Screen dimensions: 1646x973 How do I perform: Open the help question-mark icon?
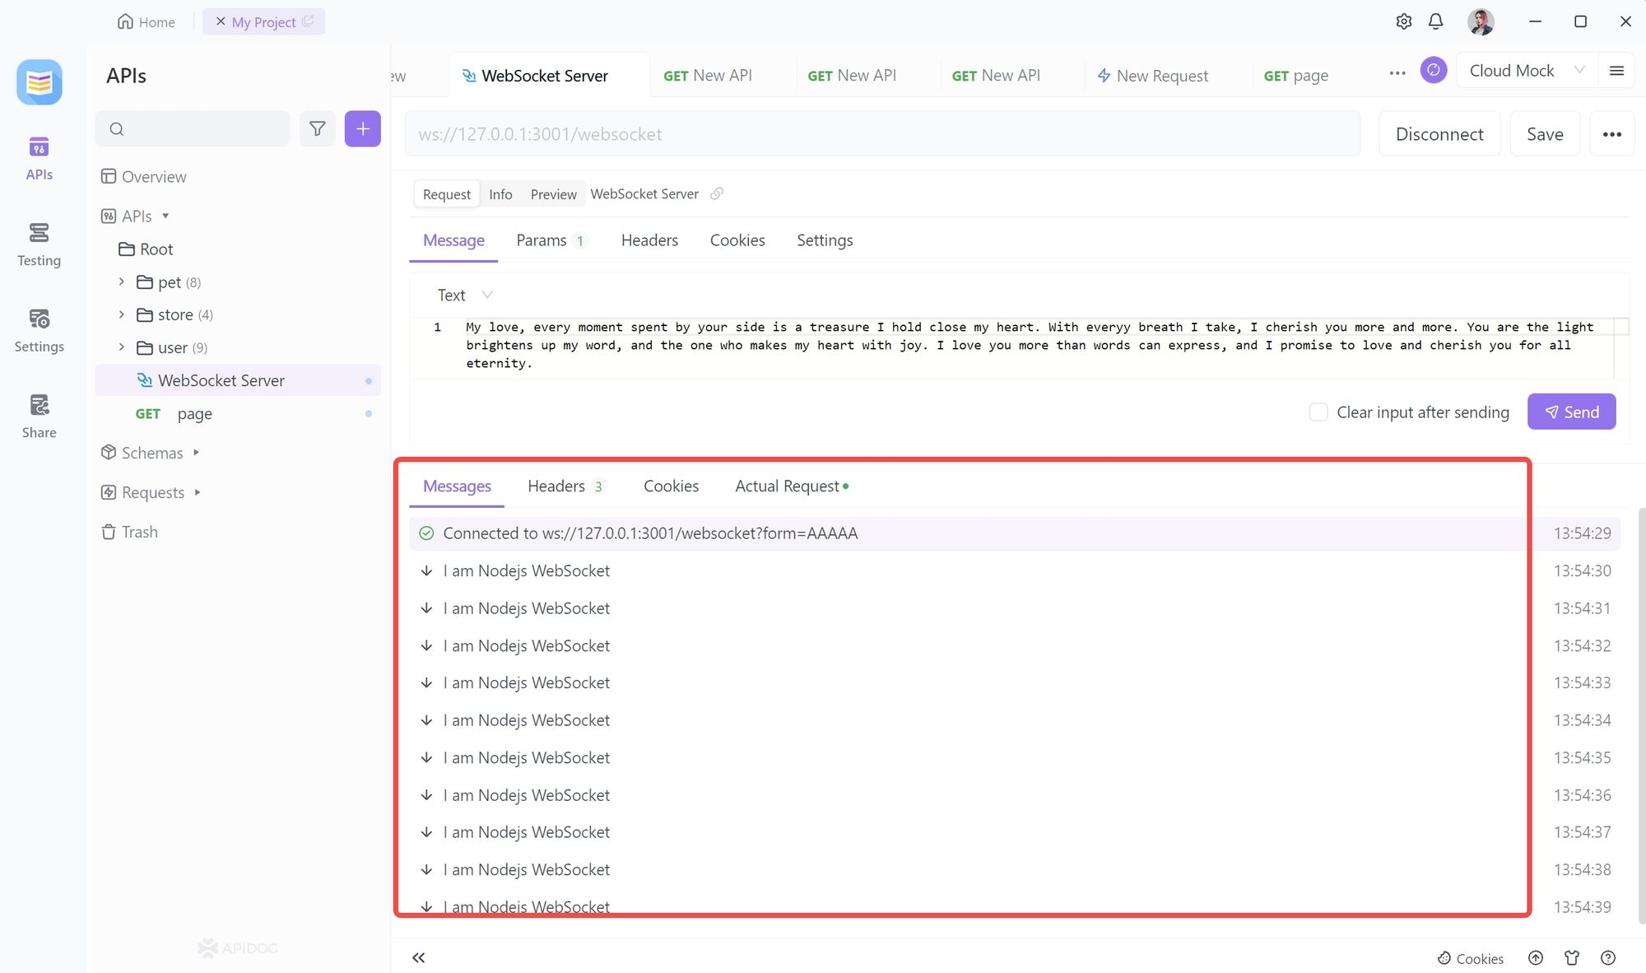click(1608, 957)
